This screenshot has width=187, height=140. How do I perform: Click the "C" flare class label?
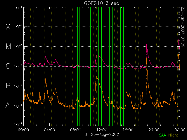click(x=8, y=66)
